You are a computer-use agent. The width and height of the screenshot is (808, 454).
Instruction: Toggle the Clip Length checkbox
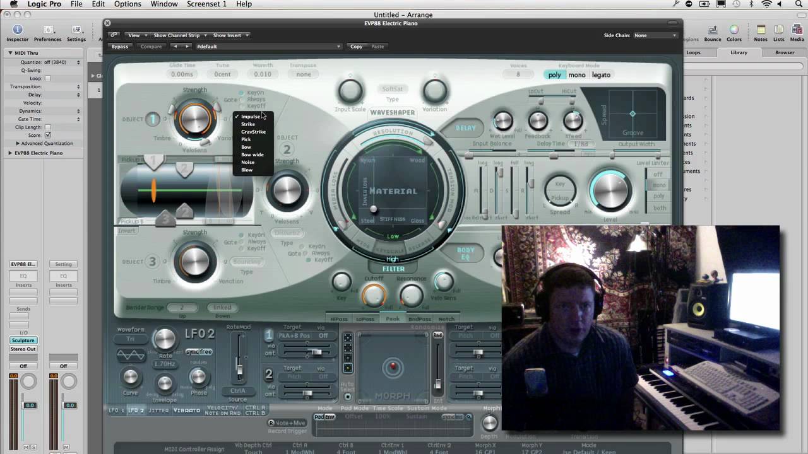(47, 127)
